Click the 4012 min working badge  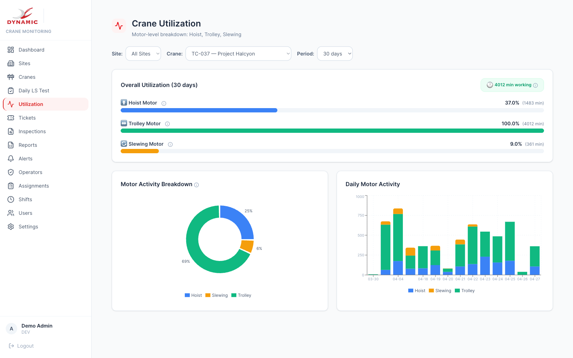click(512, 85)
